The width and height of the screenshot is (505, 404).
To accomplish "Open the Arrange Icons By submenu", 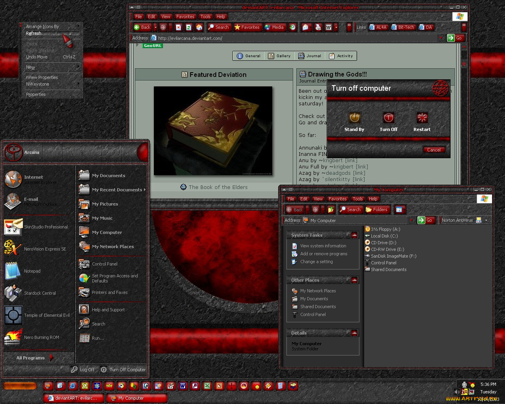I will tap(42, 26).
